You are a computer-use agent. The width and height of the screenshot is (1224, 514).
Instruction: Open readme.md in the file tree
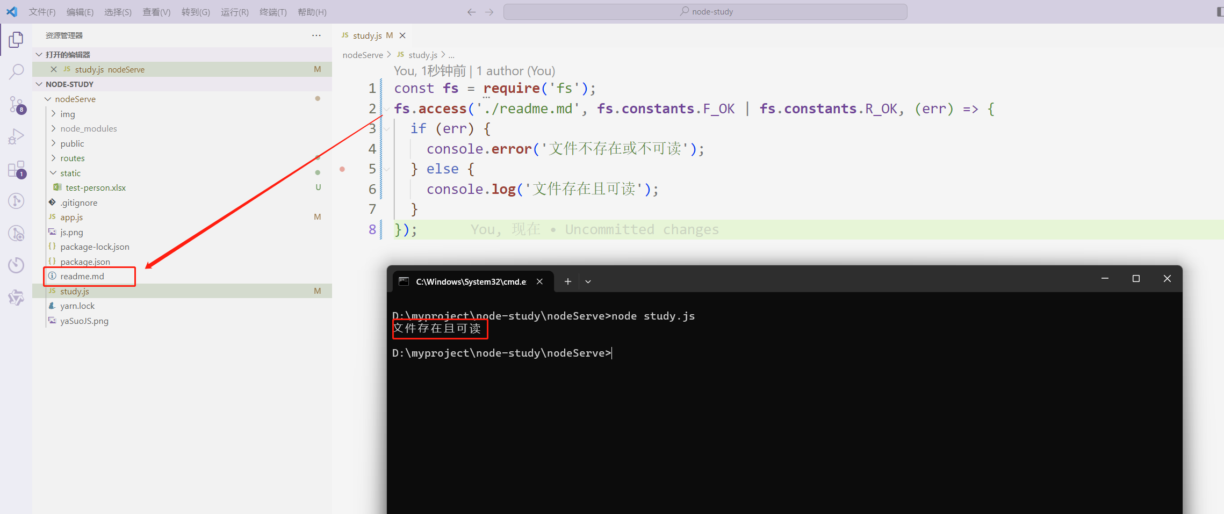click(82, 277)
